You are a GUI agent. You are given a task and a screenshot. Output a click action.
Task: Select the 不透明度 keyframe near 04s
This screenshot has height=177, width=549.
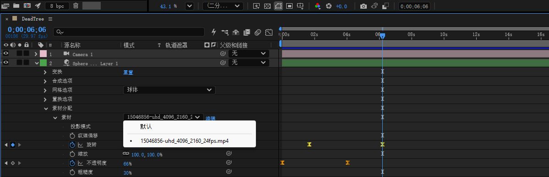(348, 162)
